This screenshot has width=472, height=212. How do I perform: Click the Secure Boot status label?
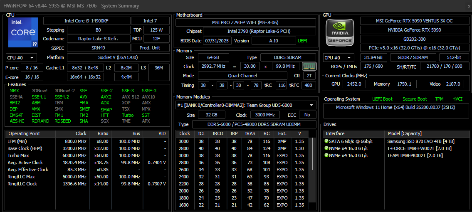[x=415, y=99]
